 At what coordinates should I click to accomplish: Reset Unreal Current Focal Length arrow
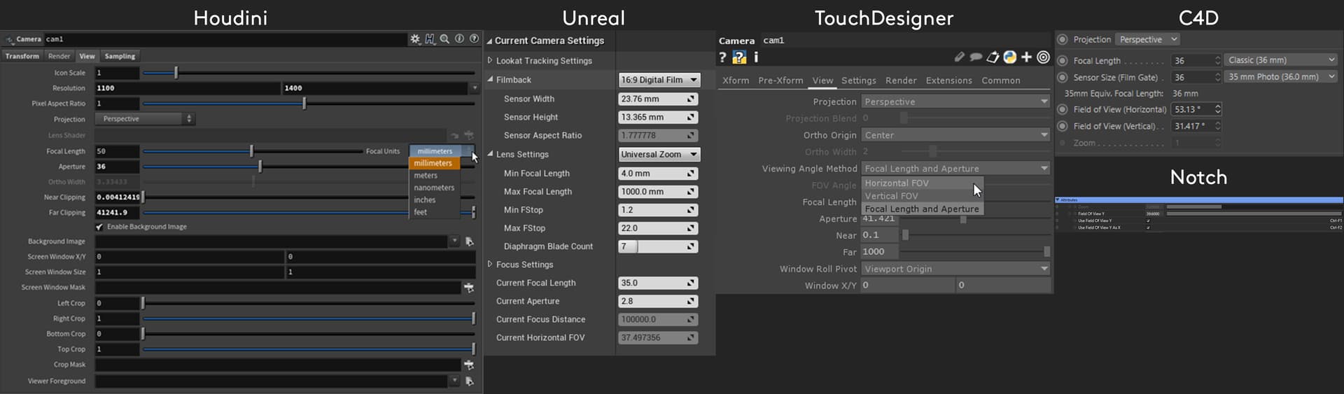click(691, 283)
